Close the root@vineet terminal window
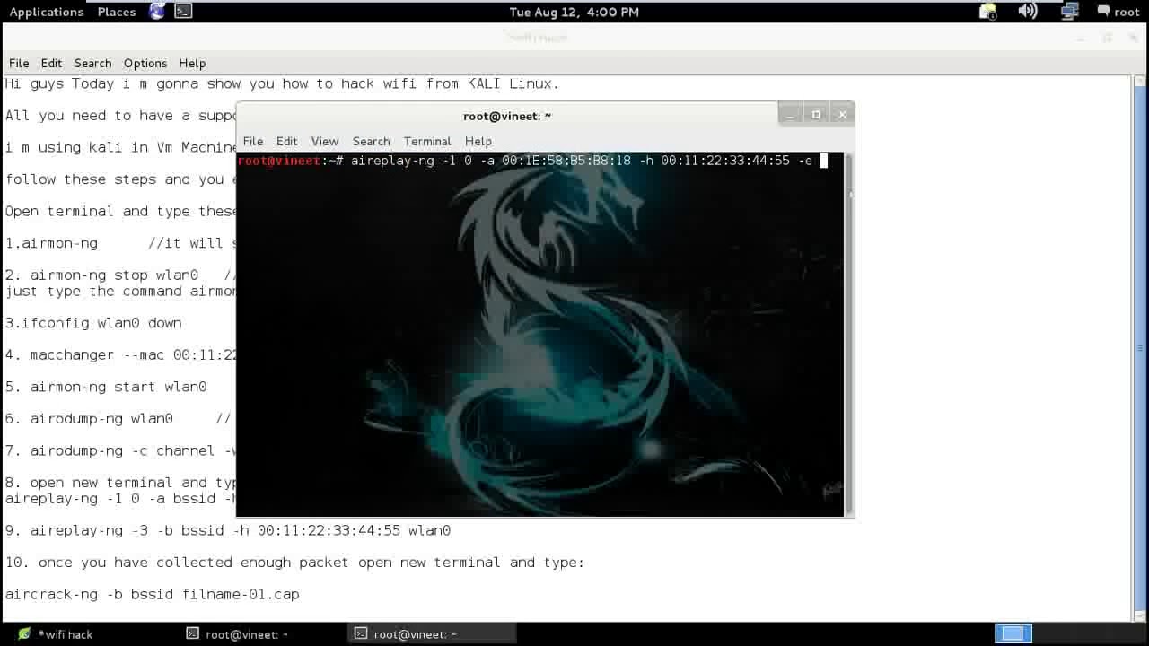The height and width of the screenshot is (646, 1149). pyautogui.click(x=842, y=115)
